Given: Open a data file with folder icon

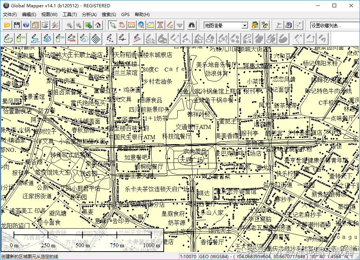Looking at the screenshot, I should tap(7, 25).
